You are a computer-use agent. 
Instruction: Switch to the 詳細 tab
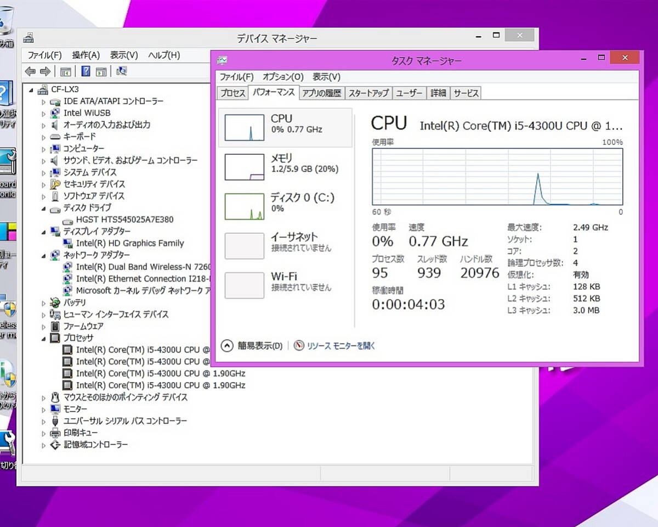[x=438, y=93]
